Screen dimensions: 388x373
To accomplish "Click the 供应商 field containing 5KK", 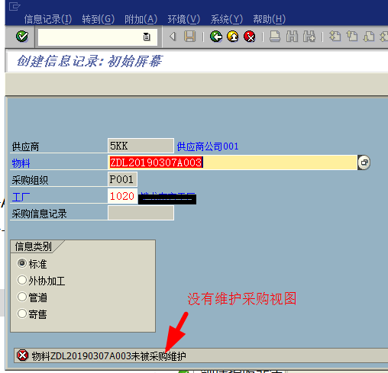I will click(x=141, y=146).
